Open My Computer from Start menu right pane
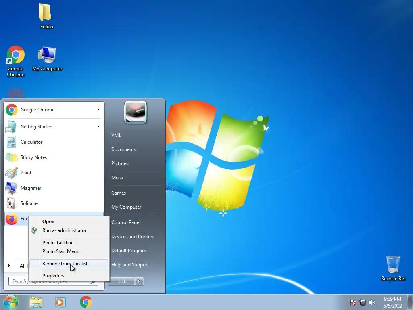Viewport: 413px width, 310px height. click(x=126, y=207)
